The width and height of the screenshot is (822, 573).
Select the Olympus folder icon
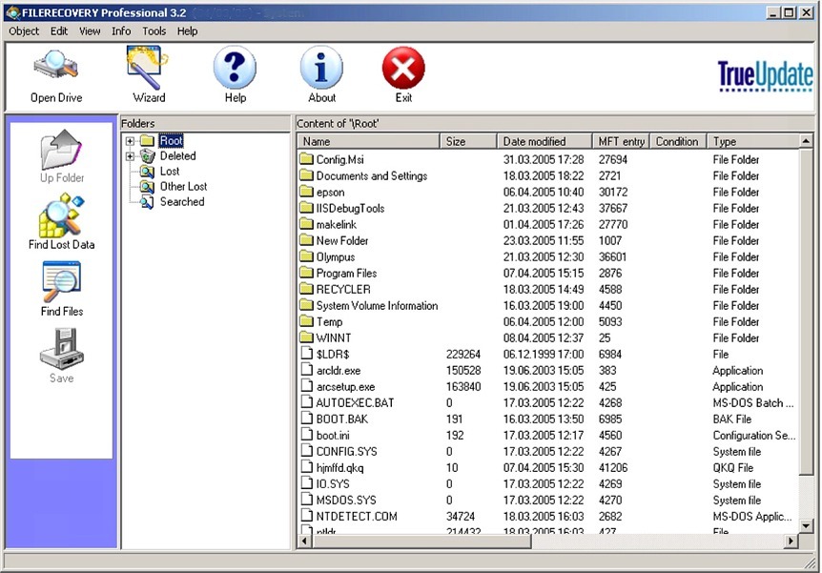pyautogui.click(x=306, y=256)
